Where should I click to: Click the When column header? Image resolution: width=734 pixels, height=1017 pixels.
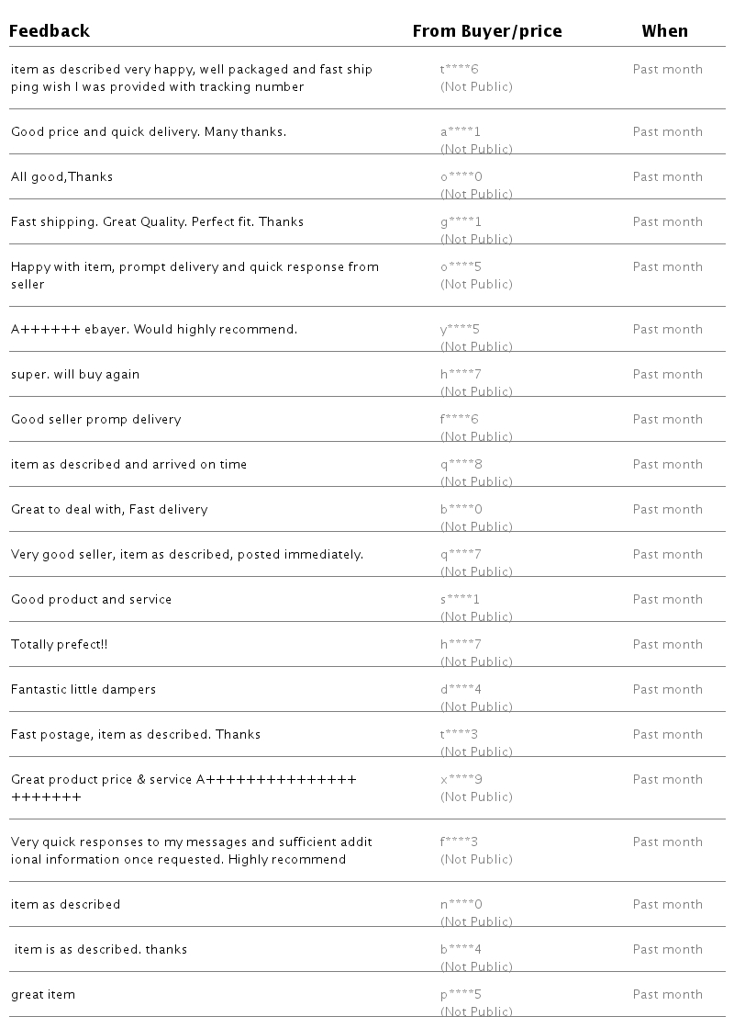(664, 31)
